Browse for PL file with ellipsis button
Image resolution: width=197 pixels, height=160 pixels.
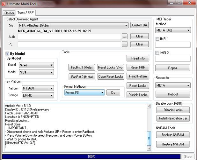[124, 44]
